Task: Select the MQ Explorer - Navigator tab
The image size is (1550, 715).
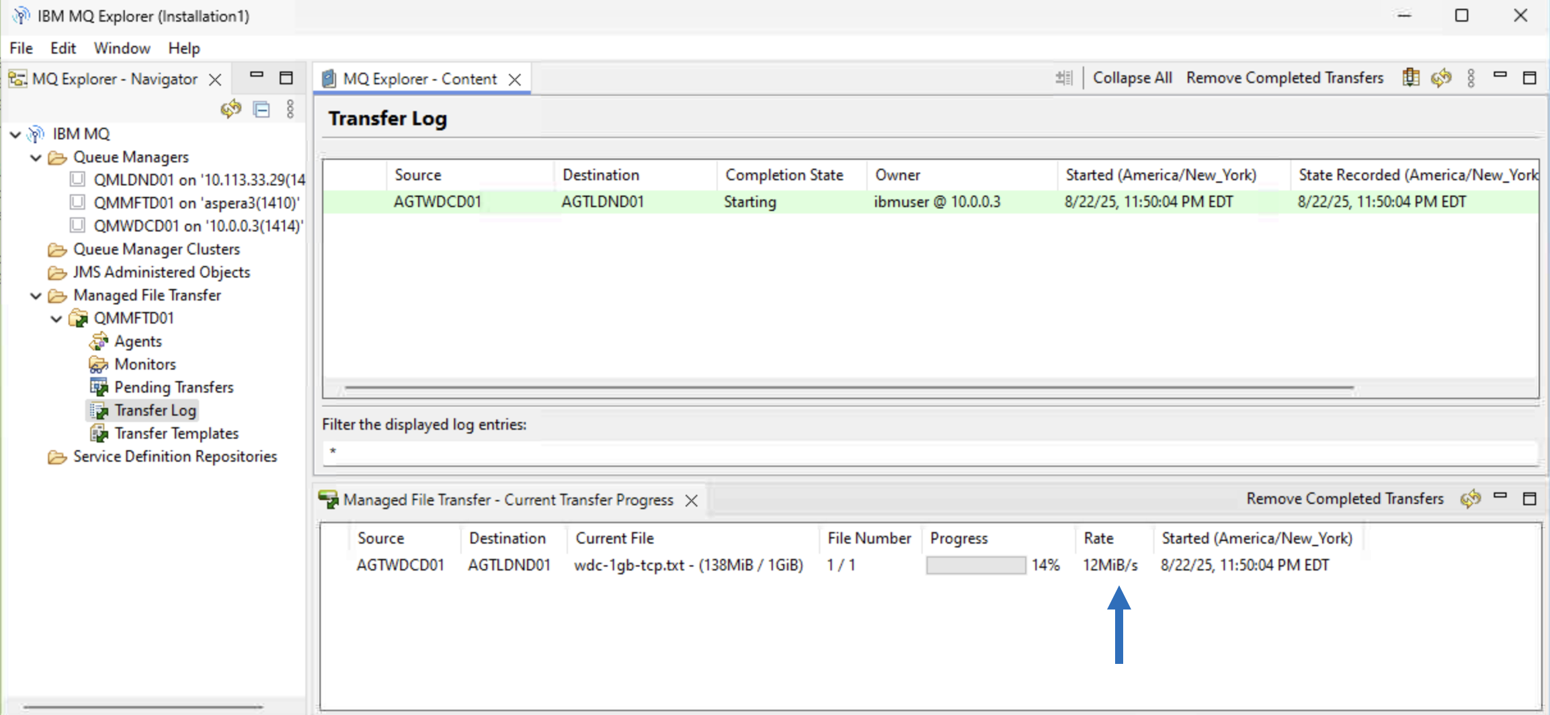Action: pyautogui.click(x=115, y=79)
